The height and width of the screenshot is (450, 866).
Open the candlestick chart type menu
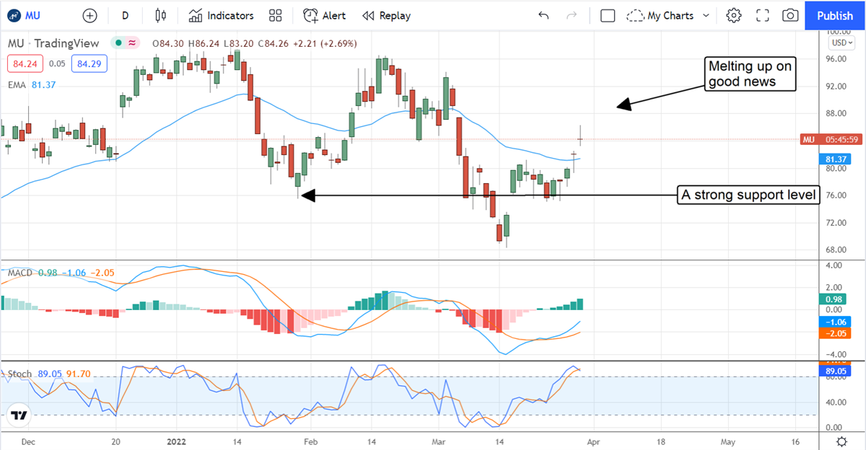(161, 15)
